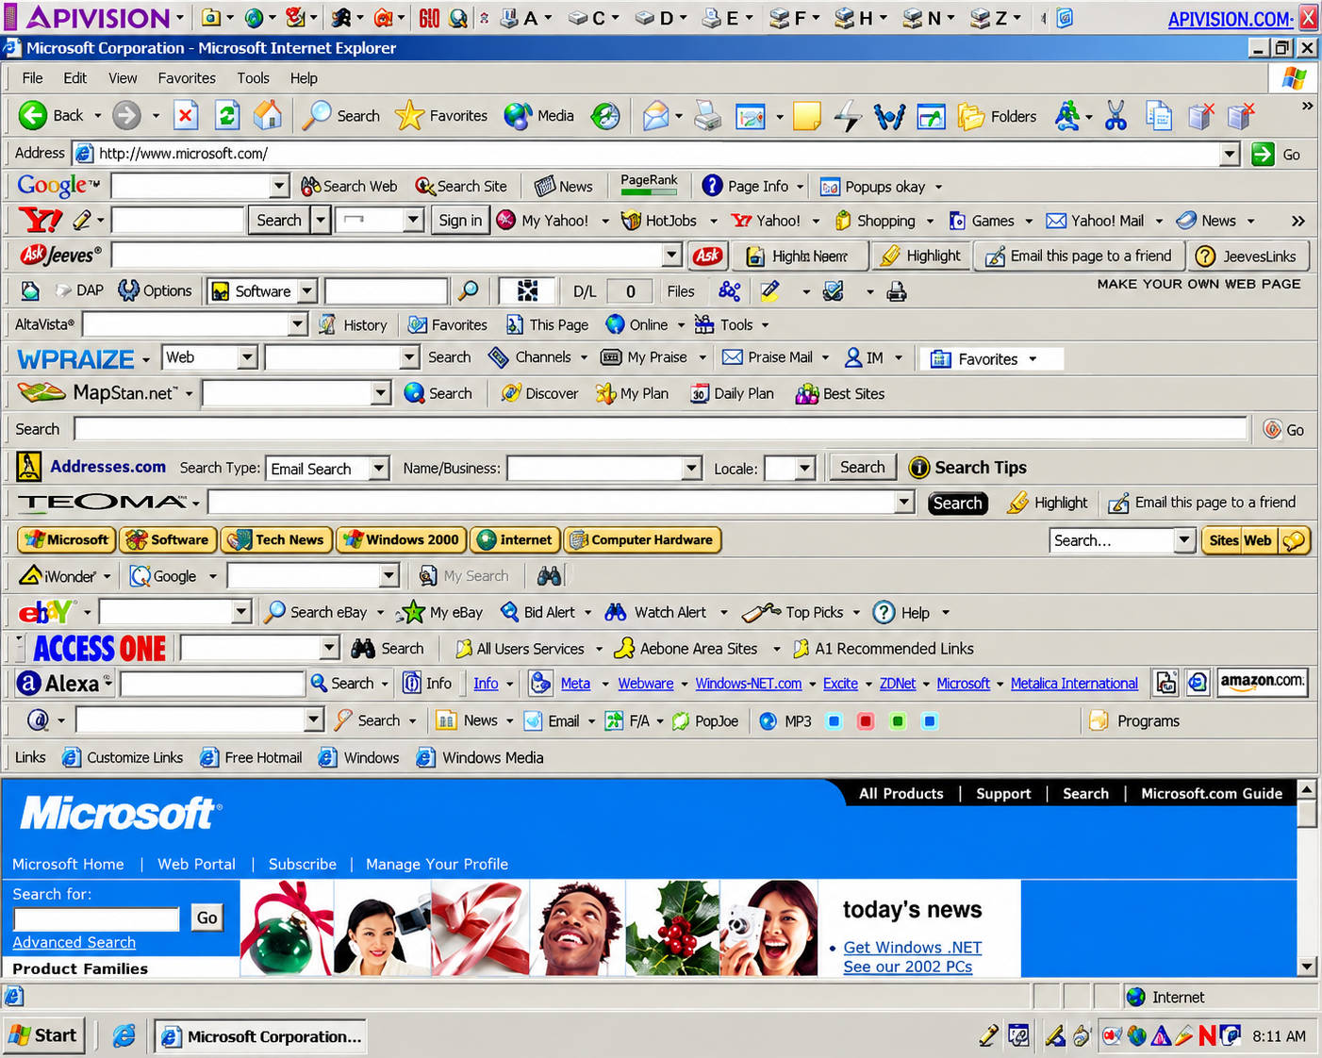Click the Free Hotmail link
This screenshot has width=1322, height=1058.
251,758
